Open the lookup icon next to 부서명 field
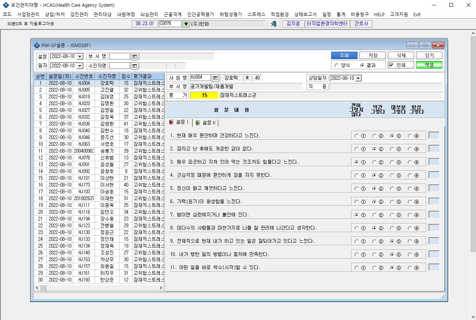Screen dimensions: 476x320 click(x=135, y=57)
